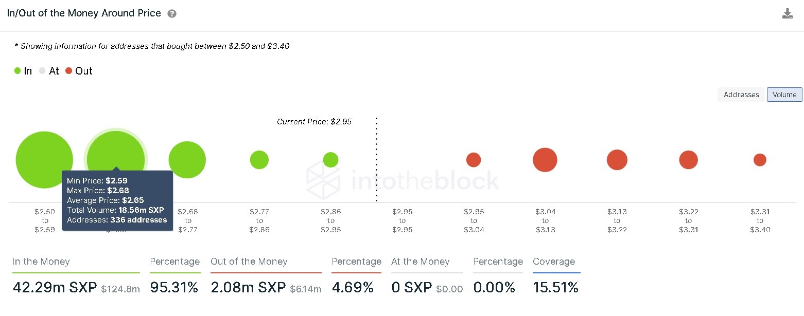Image resolution: width=804 pixels, height=316 pixels.
Task: Click the At the Money heading
Action: [420, 262]
